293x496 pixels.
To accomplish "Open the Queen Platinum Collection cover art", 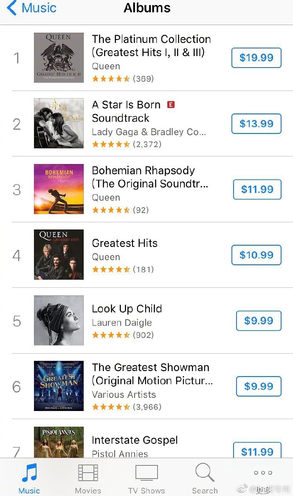I will pos(59,58).
